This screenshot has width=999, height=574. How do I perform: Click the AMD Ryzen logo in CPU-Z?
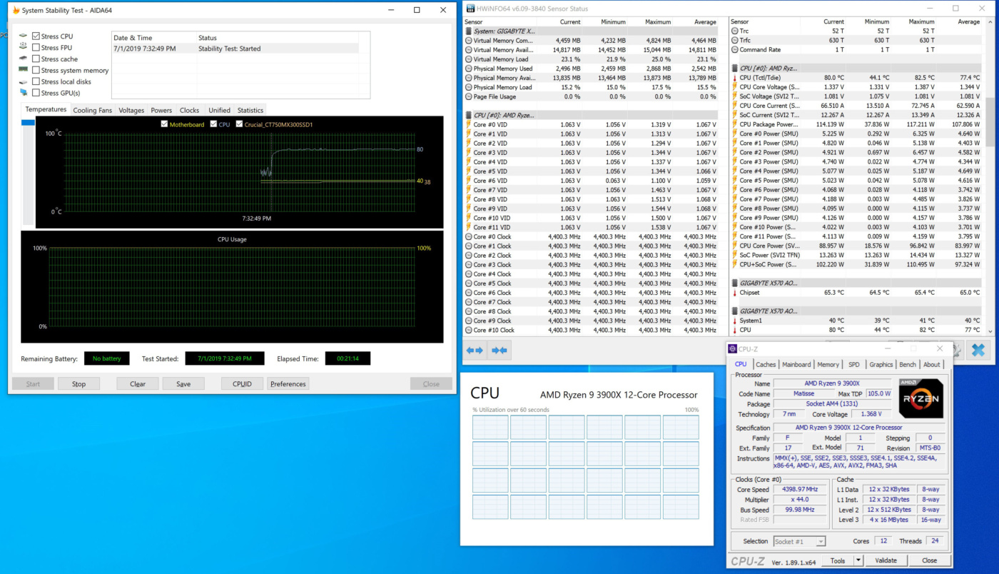[920, 398]
